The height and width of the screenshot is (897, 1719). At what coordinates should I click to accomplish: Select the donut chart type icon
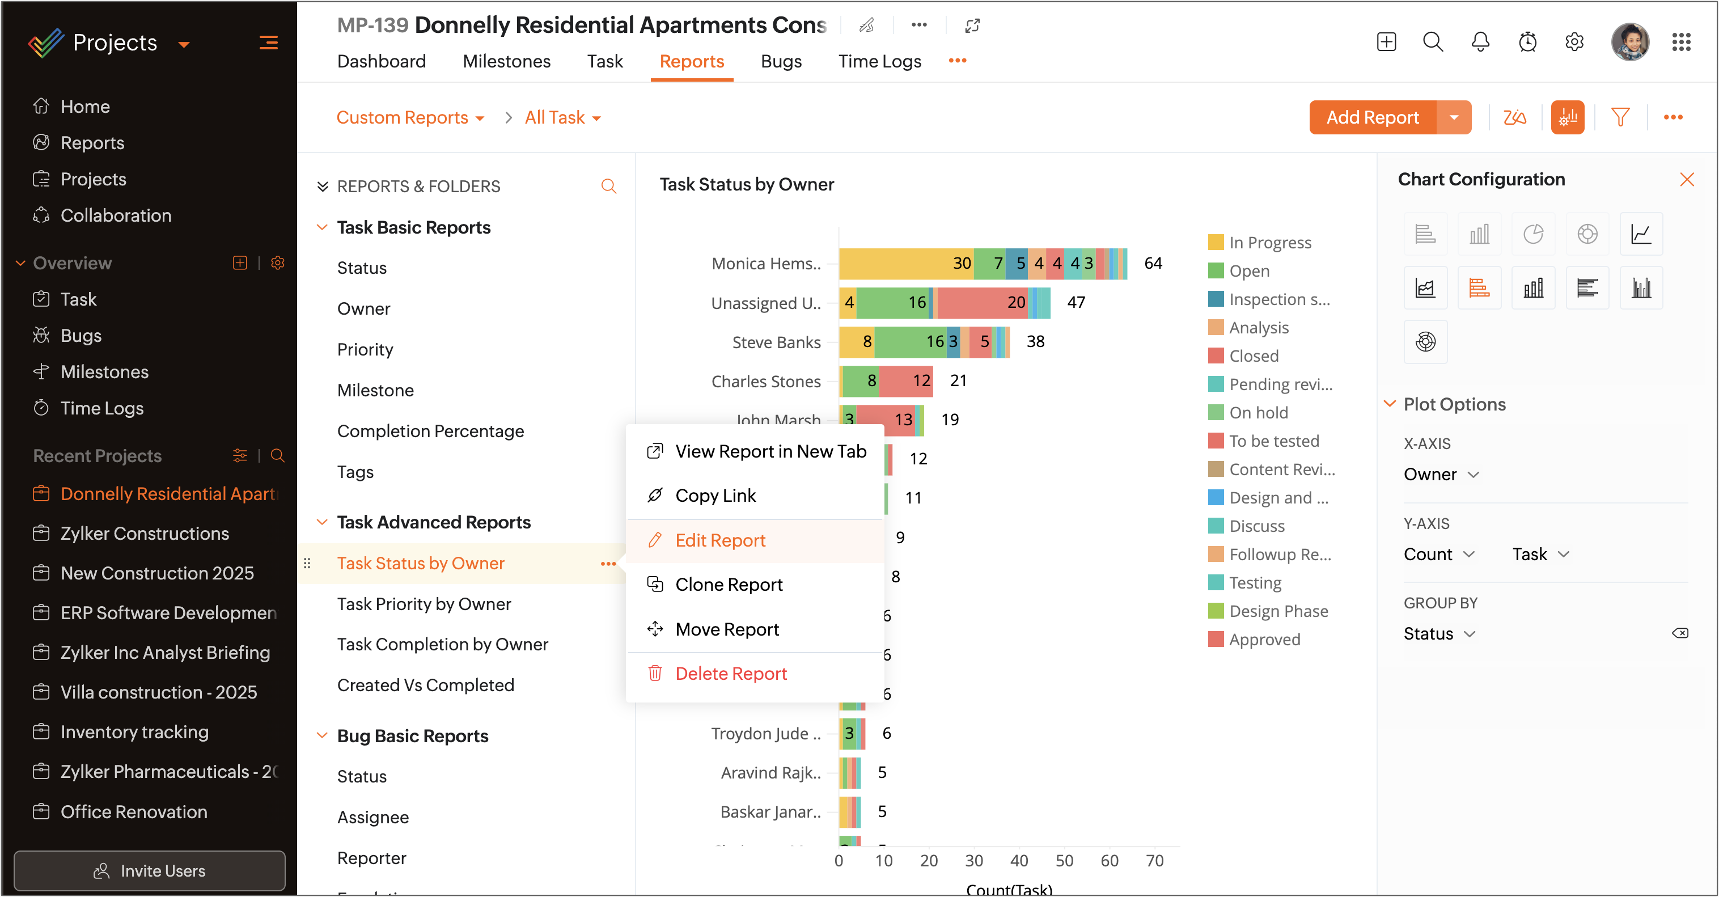point(1587,234)
